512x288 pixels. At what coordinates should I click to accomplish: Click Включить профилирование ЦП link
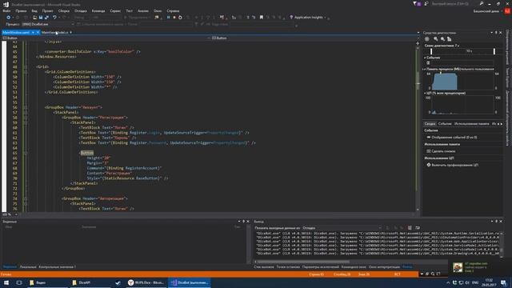pos(455,165)
